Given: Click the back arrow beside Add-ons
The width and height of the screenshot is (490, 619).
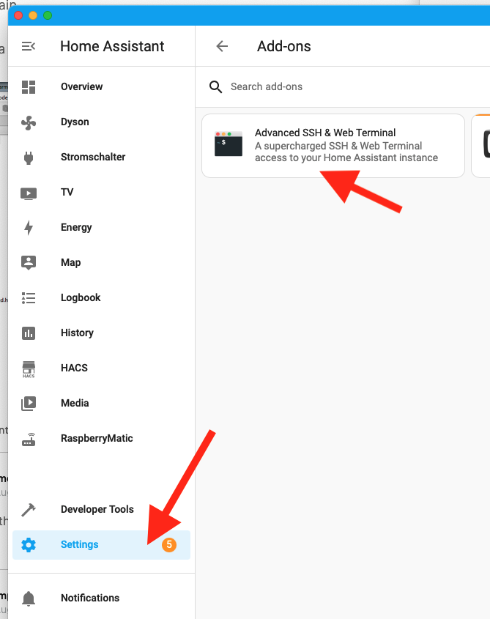Looking at the screenshot, I should point(222,46).
